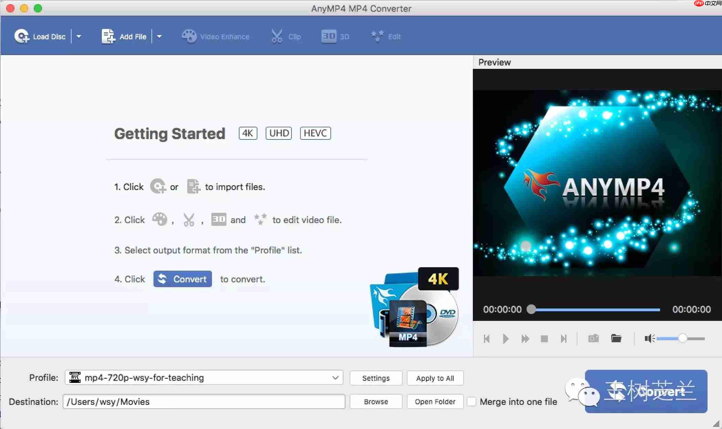The height and width of the screenshot is (429, 722).
Task: Enable Merge into one file checkbox
Action: [471, 401]
